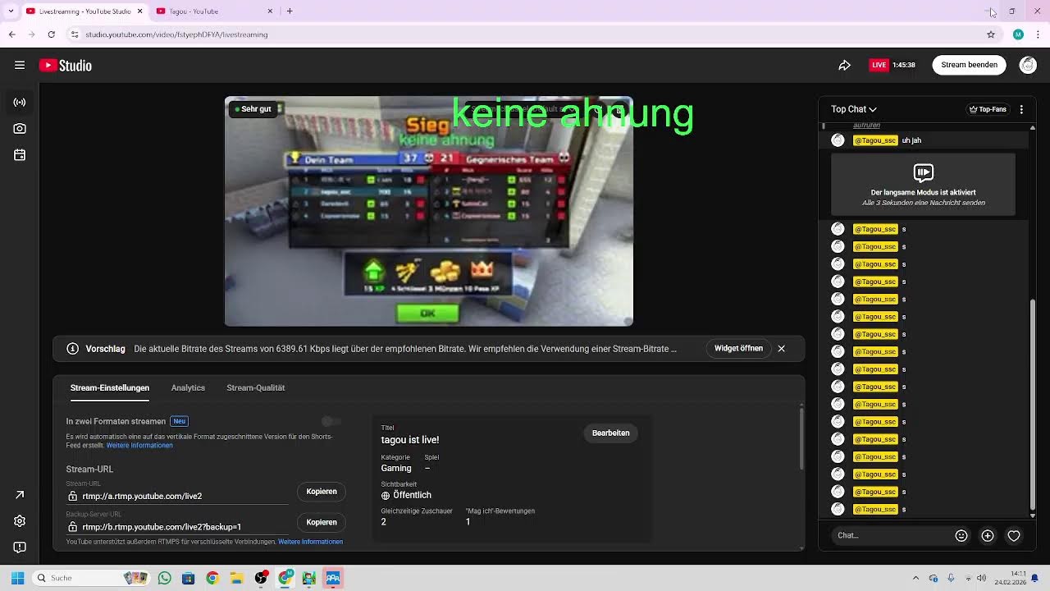The image size is (1050, 591).
Task: Open the Windows Start menu
Action: pos(17,578)
